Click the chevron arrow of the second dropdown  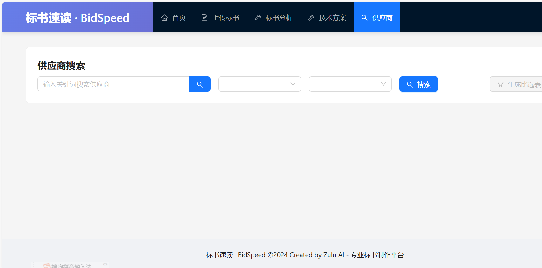click(383, 84)
